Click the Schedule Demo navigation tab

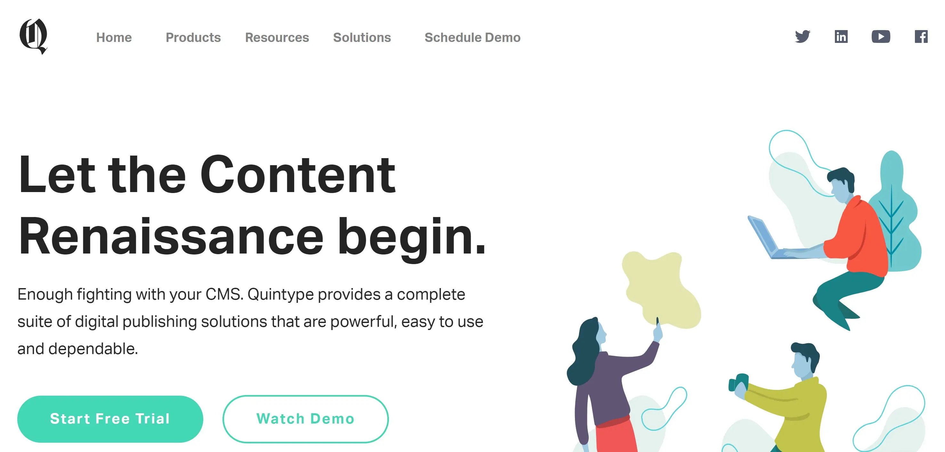tap(473, 37)
